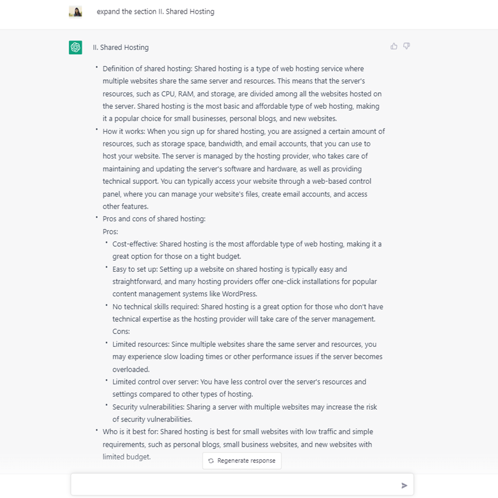Click the Regenerate response button
The height and width of the screenshot is (498, 498).
(x=242, y=460)
